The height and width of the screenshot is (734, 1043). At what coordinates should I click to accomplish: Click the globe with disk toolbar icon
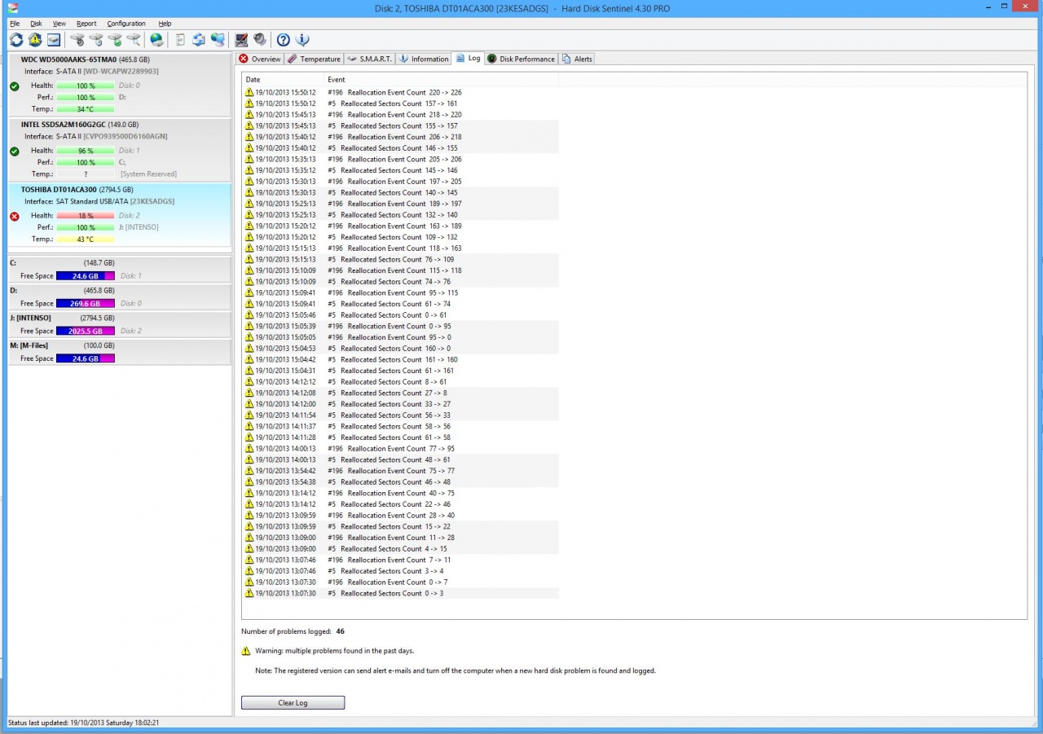(x=156, y=40)
